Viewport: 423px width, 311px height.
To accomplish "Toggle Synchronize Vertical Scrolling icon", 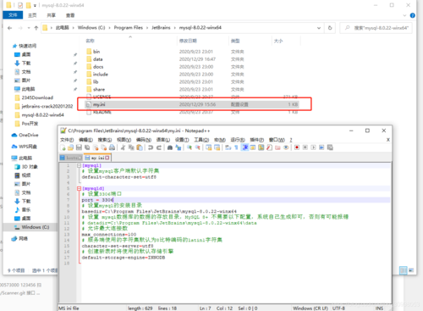I will coord(208,147).
